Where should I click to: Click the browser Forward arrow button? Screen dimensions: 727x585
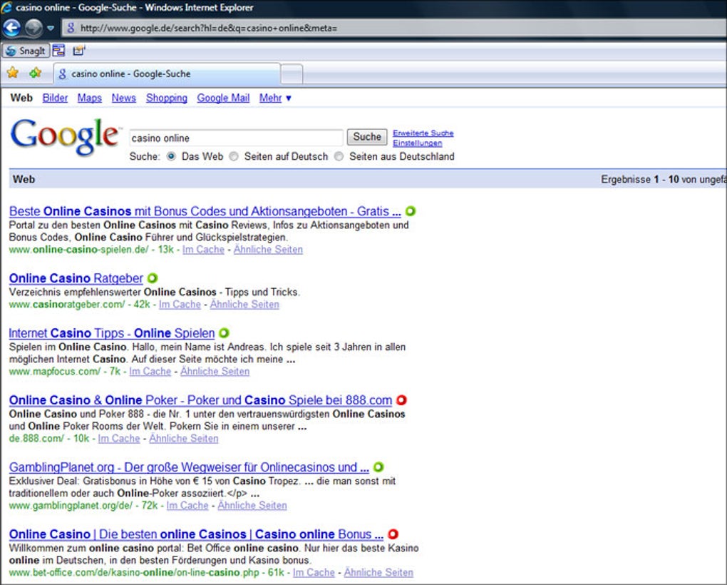[33, 28]
